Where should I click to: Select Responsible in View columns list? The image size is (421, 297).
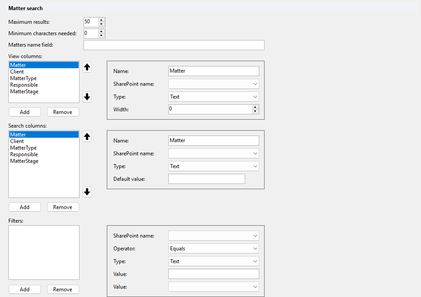point(44,85)
